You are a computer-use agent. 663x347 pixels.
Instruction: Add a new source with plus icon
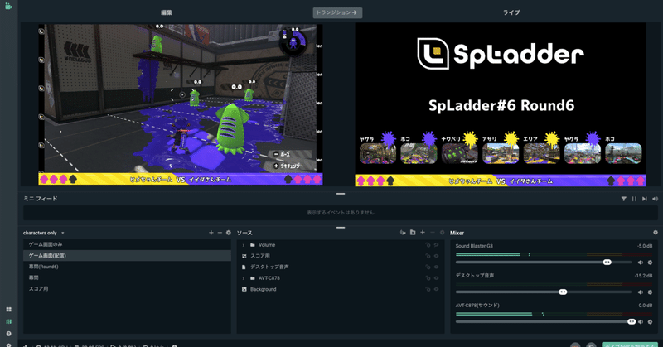pos(423,233)
